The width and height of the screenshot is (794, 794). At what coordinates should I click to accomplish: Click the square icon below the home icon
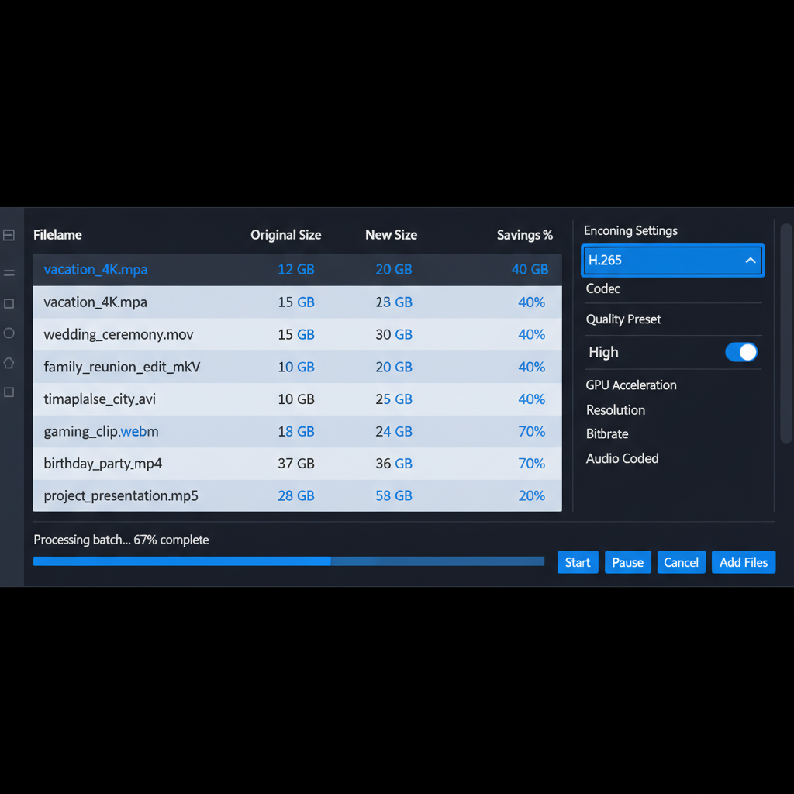[9, 392]
